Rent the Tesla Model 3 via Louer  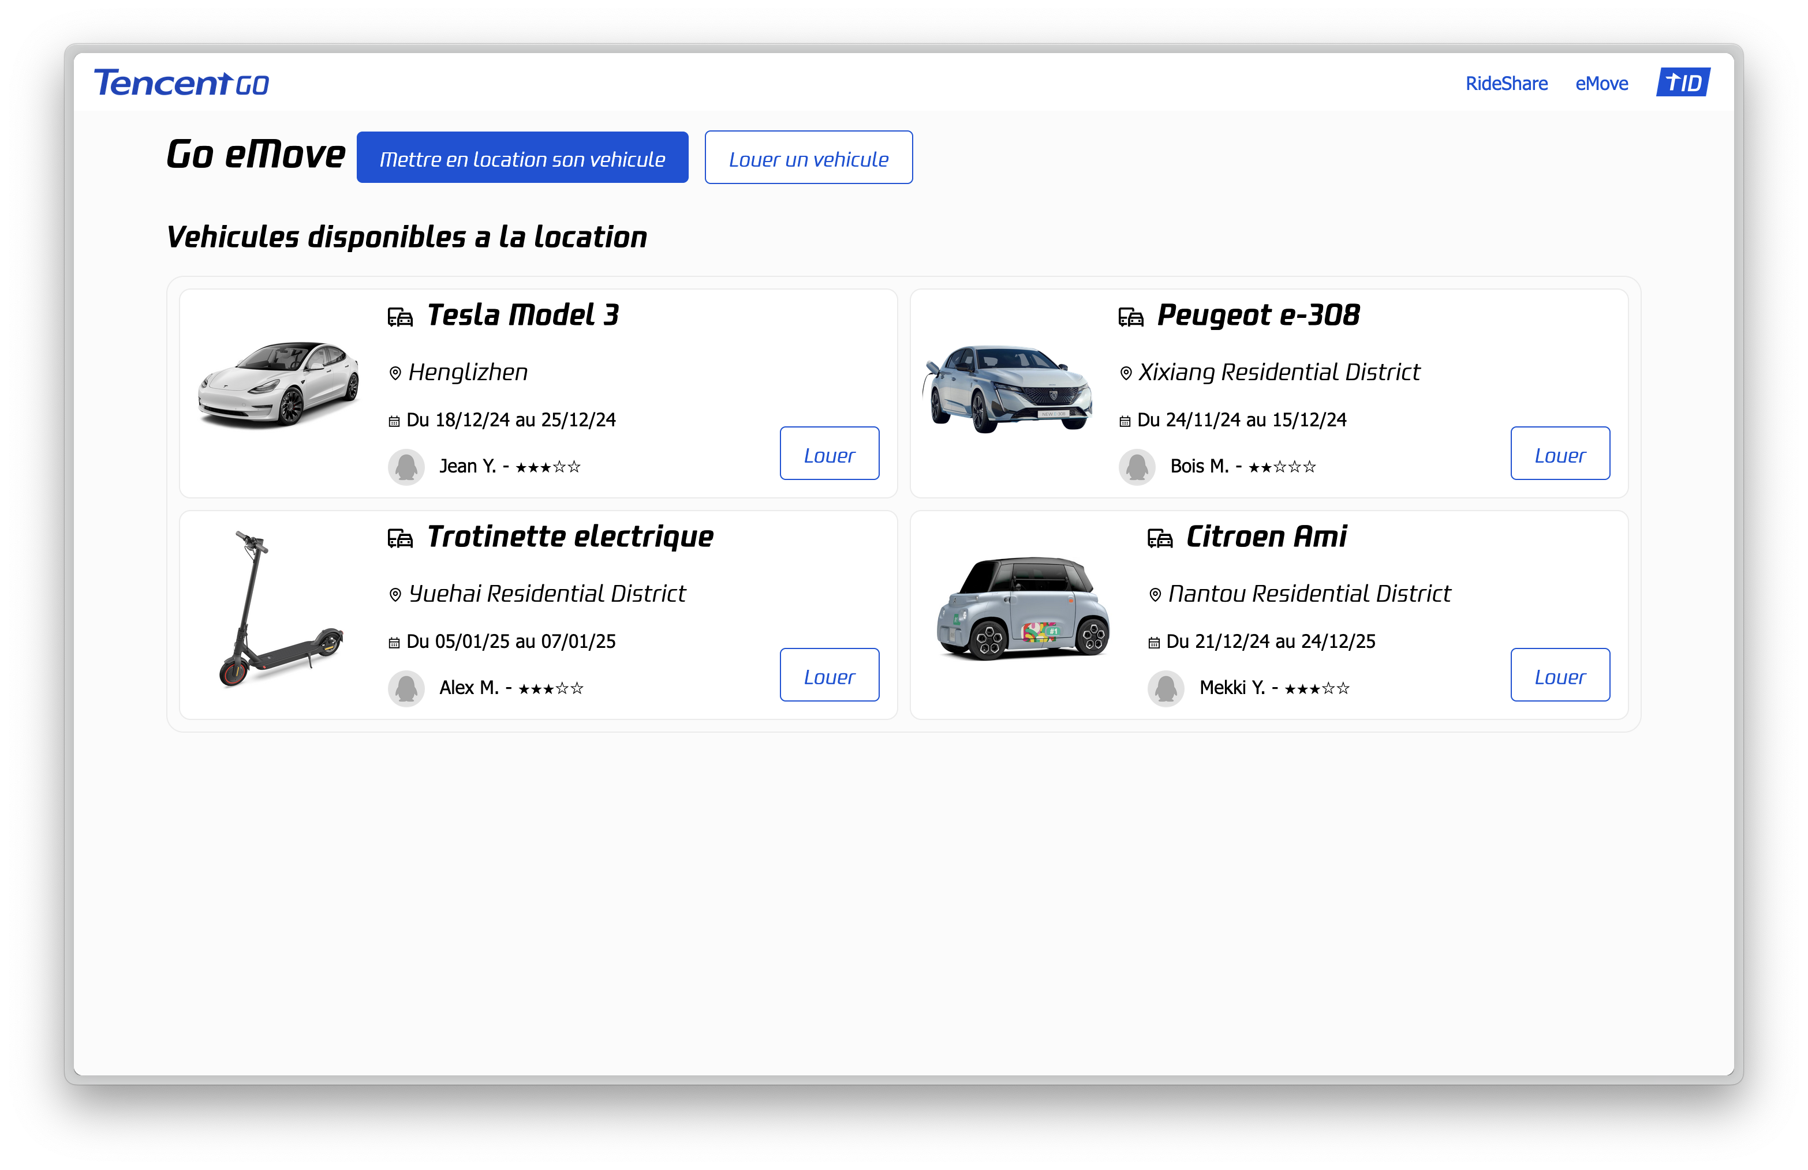(x=829, y=453)
